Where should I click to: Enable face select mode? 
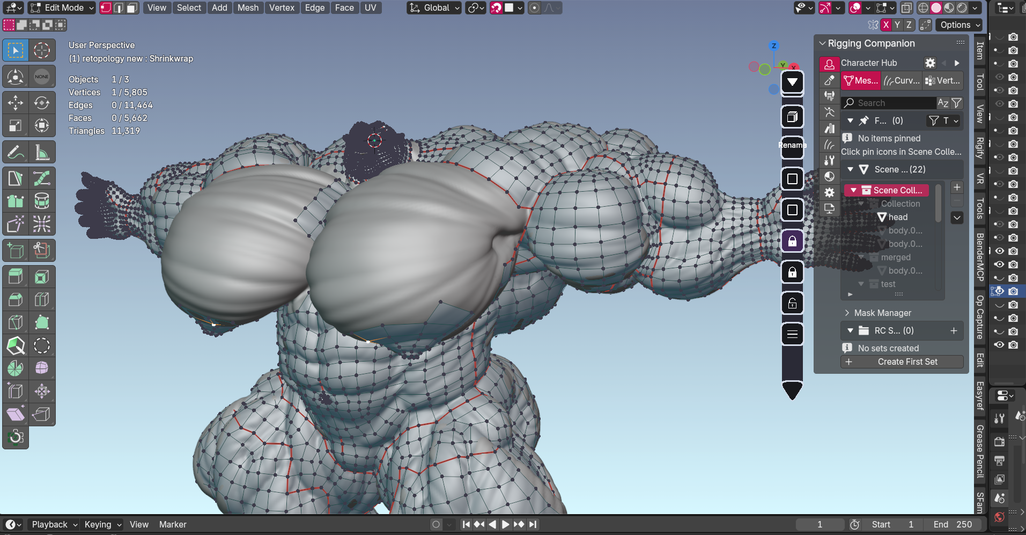tap(132, 8)
